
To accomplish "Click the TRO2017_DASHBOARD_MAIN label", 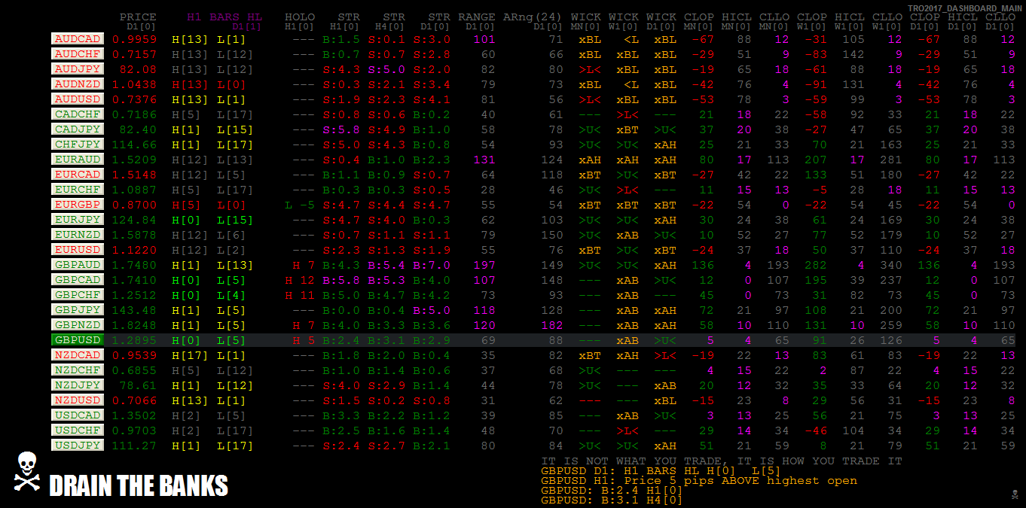I will pyautogui.click(x=964, y=8).
